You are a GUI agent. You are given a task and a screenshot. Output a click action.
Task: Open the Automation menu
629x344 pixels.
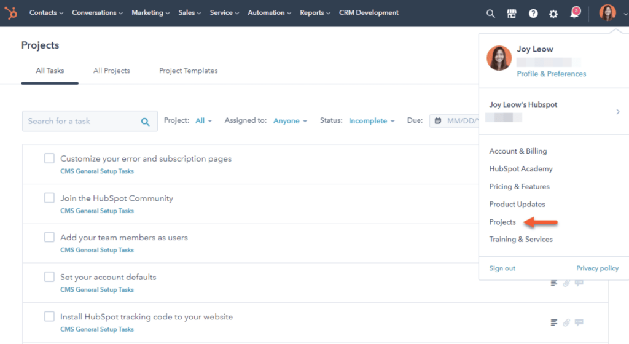(x=269, y=13)
